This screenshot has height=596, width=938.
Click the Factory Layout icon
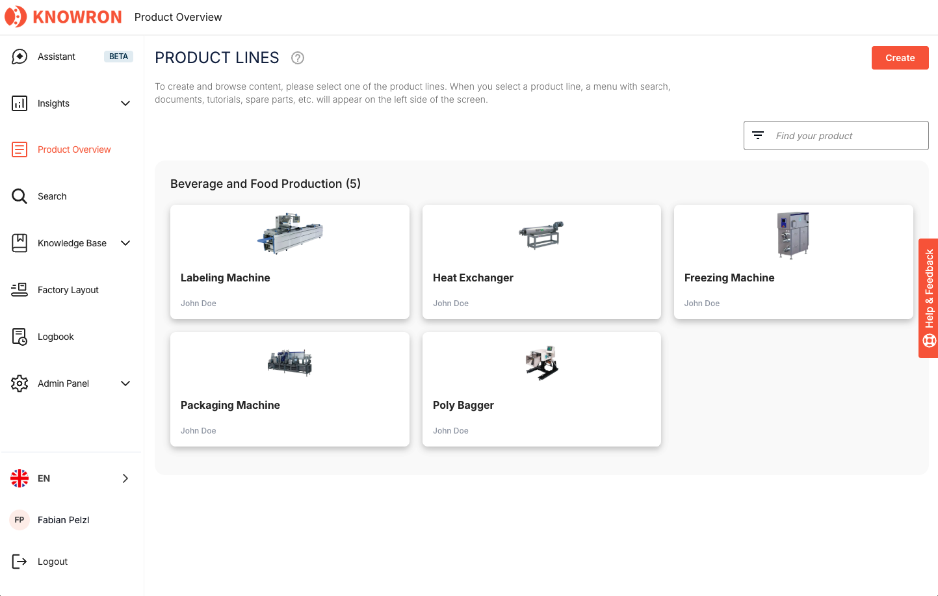point(20,290)
